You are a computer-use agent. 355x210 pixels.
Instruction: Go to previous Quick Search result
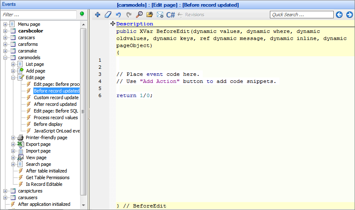339,15
